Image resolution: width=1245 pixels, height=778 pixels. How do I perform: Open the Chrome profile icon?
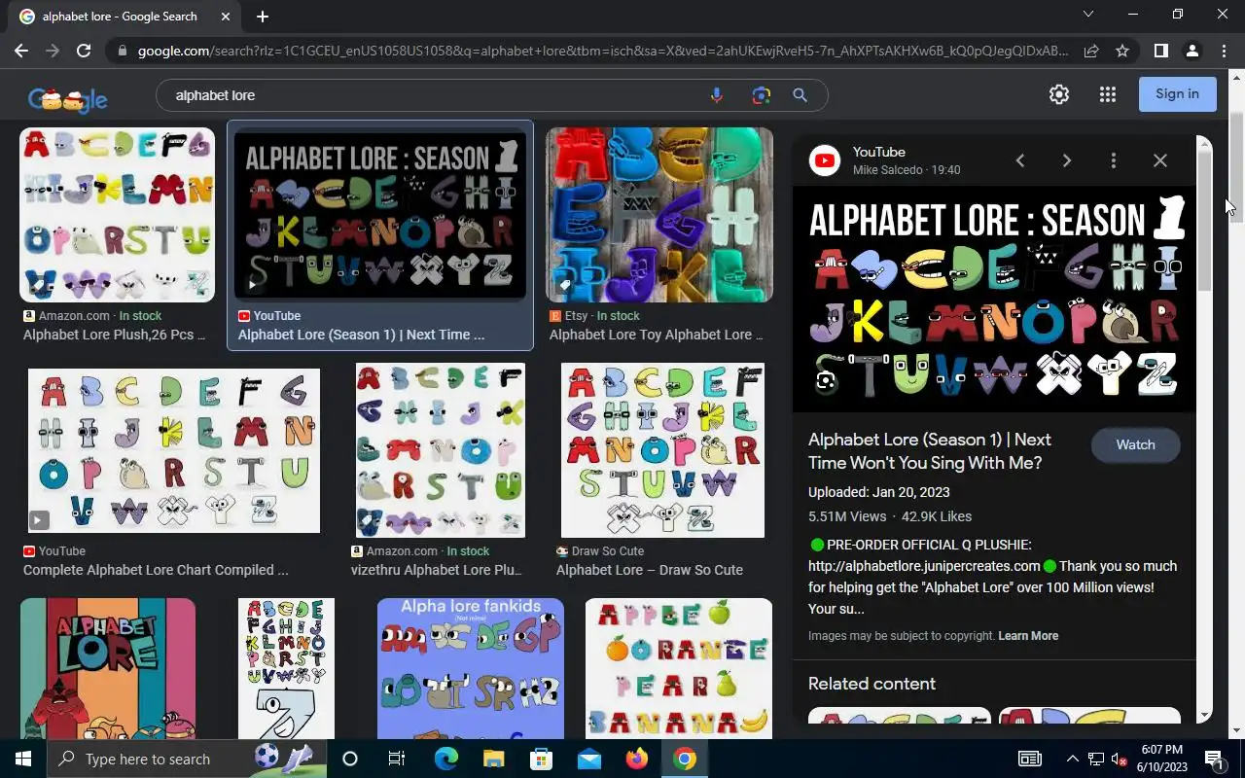1192,51
